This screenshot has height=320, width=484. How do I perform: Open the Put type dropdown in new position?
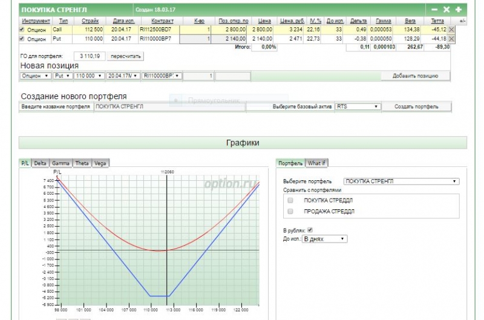(63, 76)
